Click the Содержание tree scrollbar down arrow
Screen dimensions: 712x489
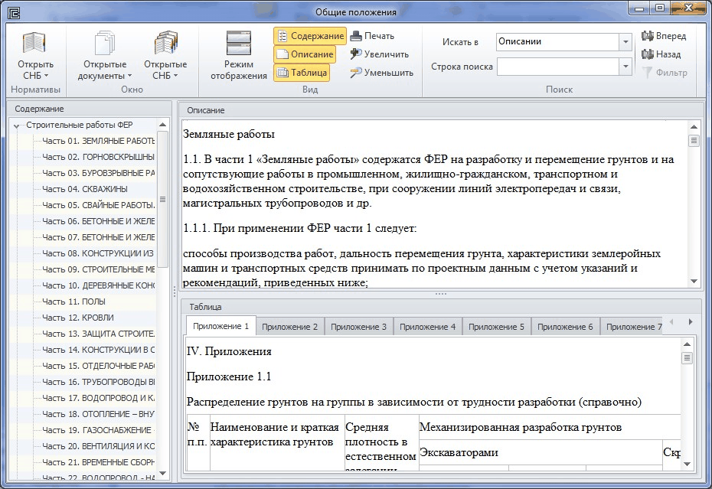tap(162, 474)
